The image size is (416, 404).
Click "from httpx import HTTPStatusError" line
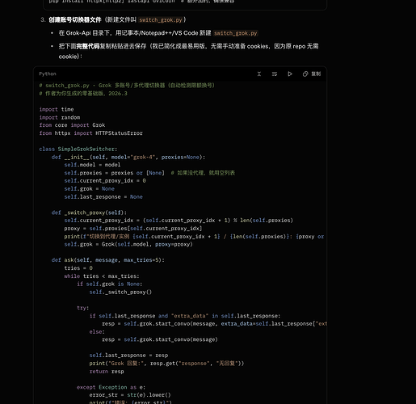click(90, 133)
